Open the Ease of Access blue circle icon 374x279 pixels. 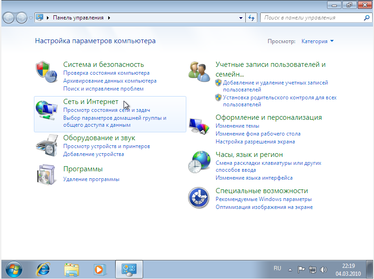coord(199,198)
